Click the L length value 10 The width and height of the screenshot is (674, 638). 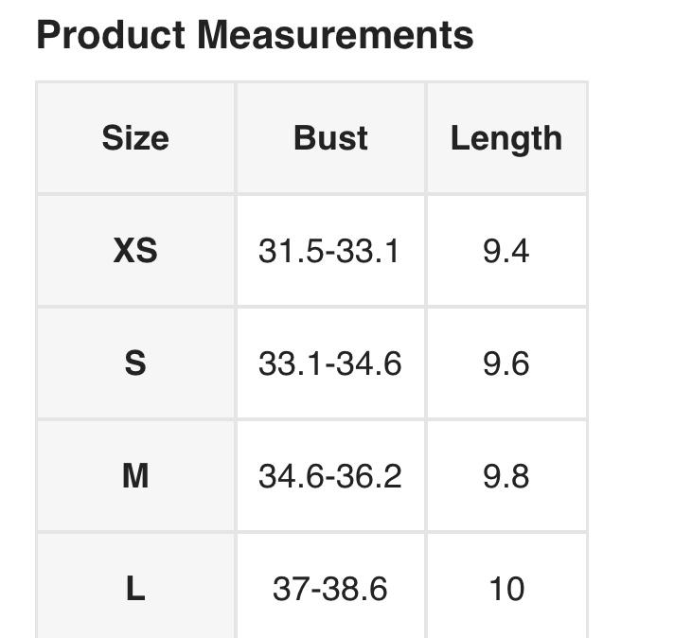coord(505,589)
